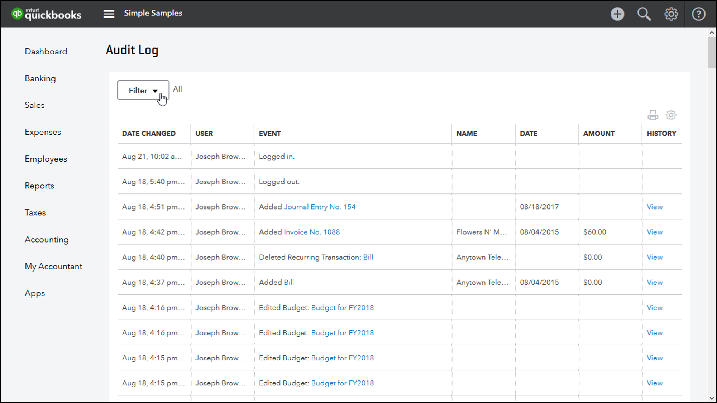The image size is (717, 403).
Task: Select Expenses in the navigation
Action: pos(43,132)
